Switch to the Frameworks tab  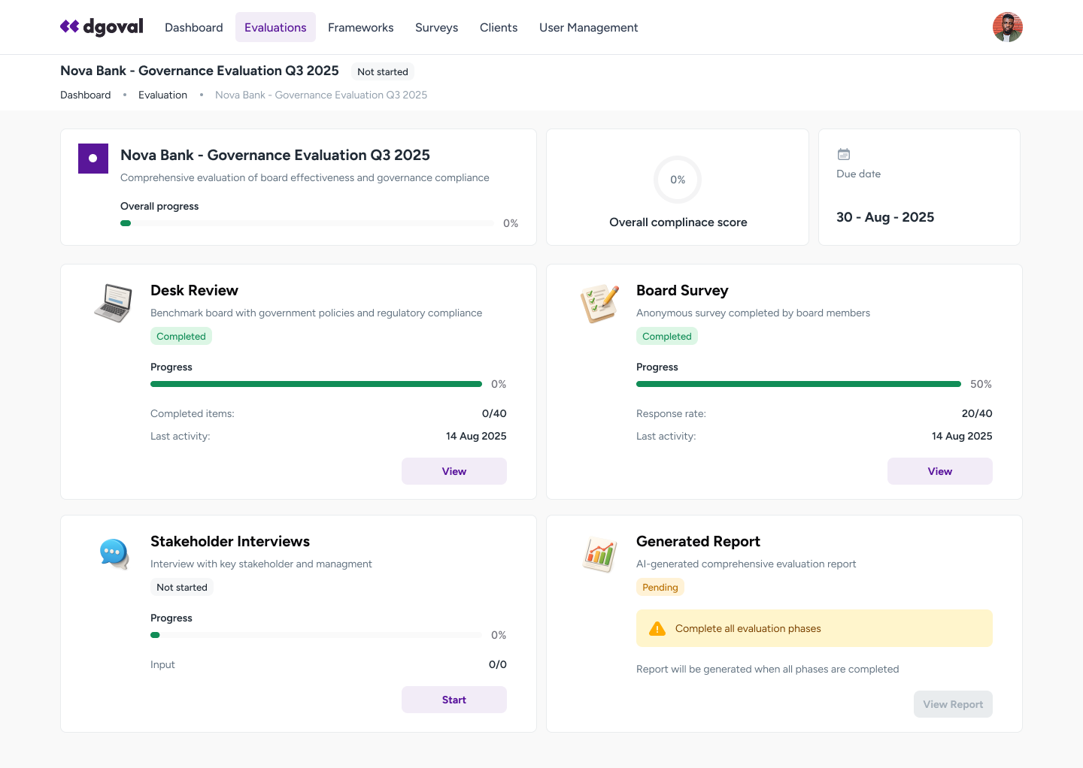(x=360, y=28)
